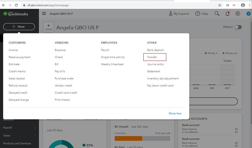
Task: Select Receive payment
Action: coord(20,57)
